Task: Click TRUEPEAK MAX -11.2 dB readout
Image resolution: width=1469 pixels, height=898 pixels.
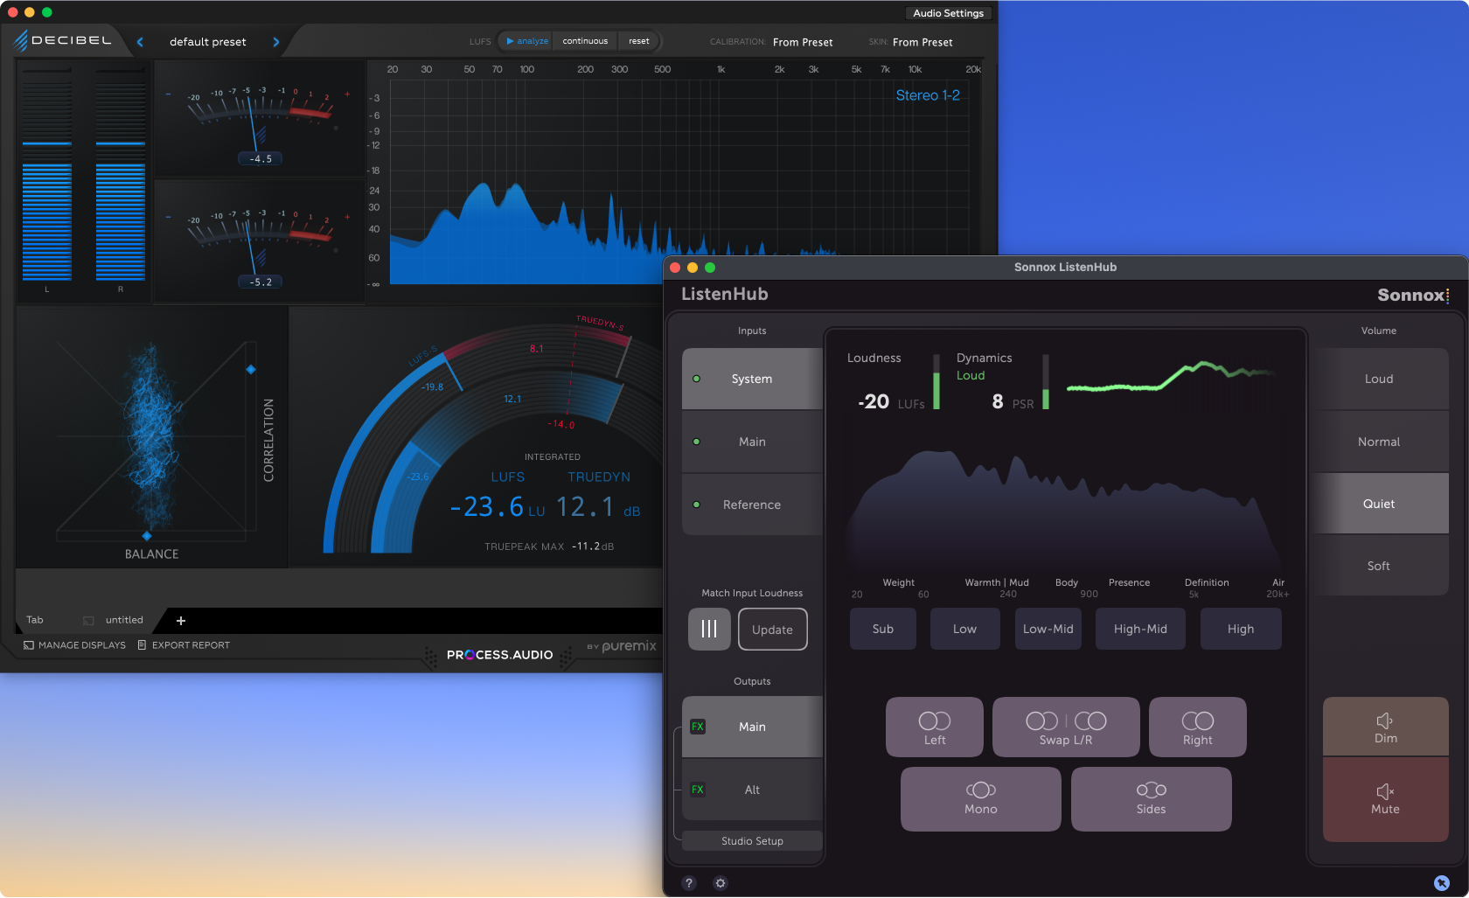Action: click(549, 546)
